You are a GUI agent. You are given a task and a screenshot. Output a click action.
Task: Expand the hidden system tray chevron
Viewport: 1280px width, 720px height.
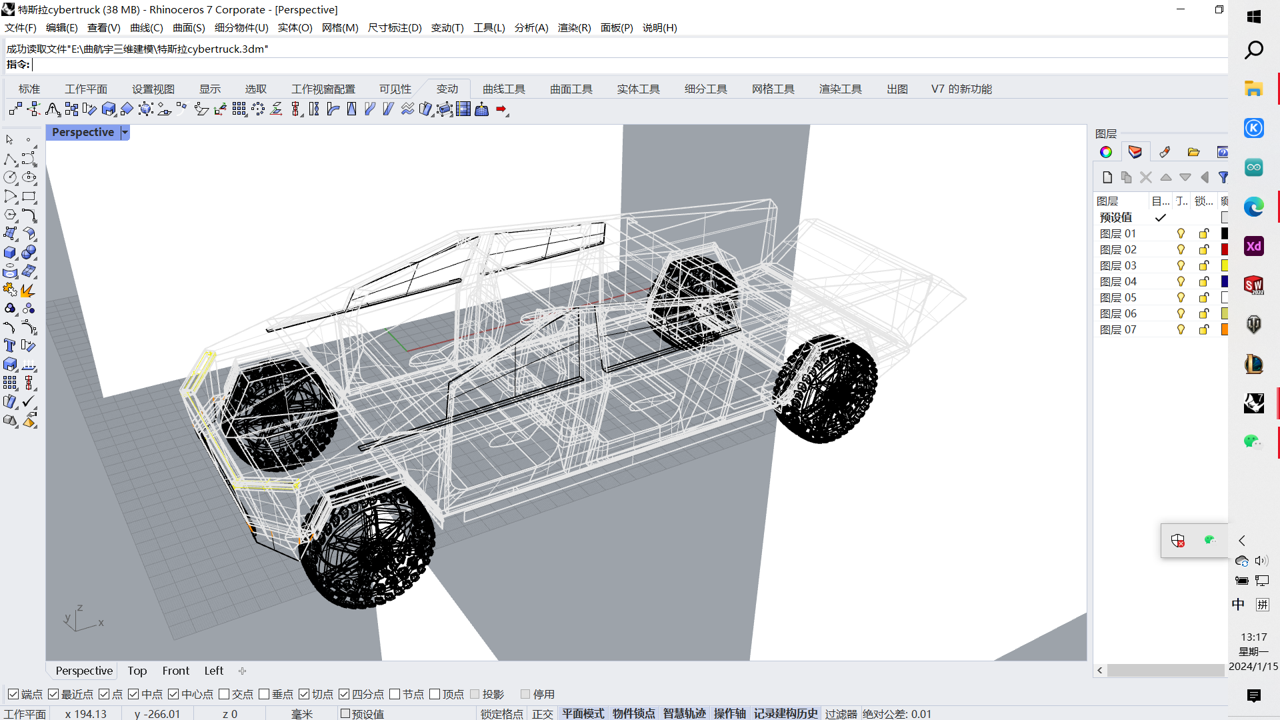coord(1241,541)
